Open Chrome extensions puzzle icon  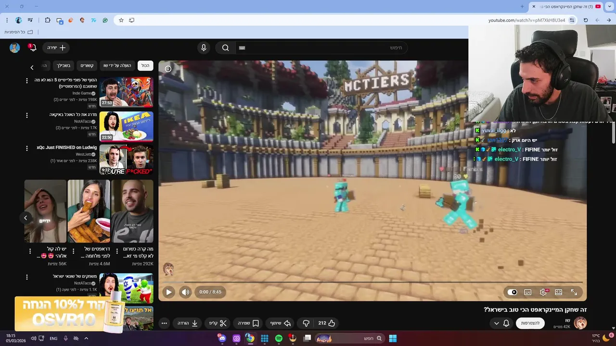[x=47, y=20]
